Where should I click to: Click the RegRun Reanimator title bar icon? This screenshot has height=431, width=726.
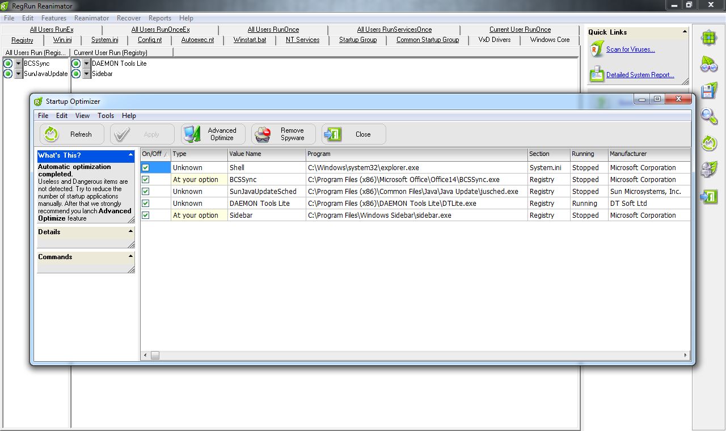pyautogui.click(x=5, y=6)
